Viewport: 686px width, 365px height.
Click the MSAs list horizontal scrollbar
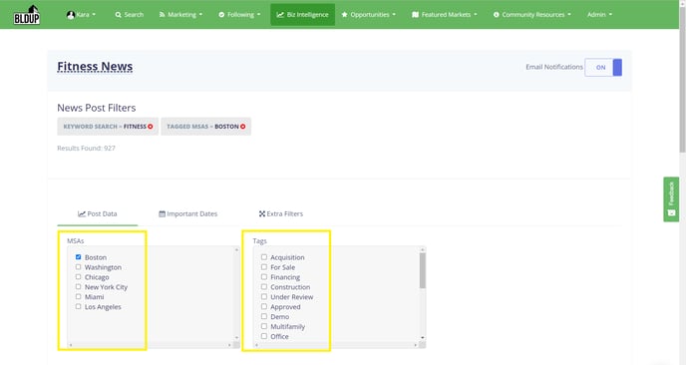[150, 345]
